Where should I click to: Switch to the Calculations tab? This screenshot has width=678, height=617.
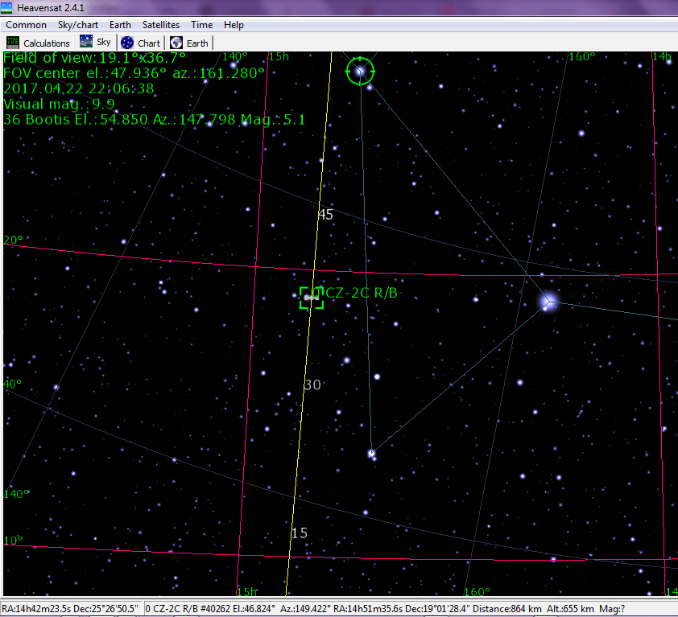point(38,43)
